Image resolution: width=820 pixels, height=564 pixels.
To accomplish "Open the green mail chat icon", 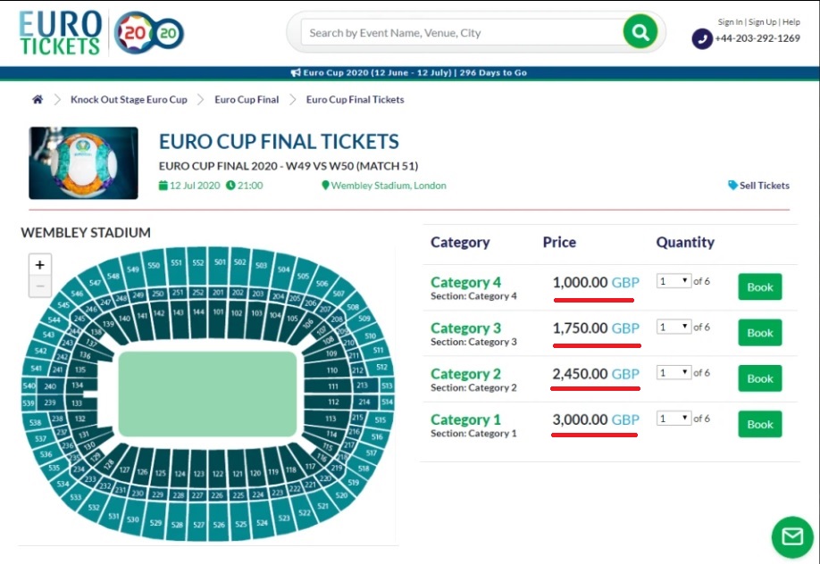I will click(x=792, y=537).
